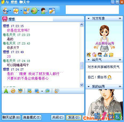Image resolution: width=124 pixels, height=122 pixels.
Task: Click the mobile phone SMS icon
Action: click(26, 11)
